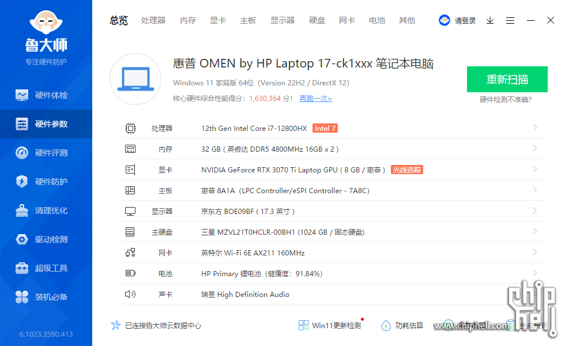The image size is (565, 346).
Task: Open 功耗估算 tool
Action: click(402, 325)
